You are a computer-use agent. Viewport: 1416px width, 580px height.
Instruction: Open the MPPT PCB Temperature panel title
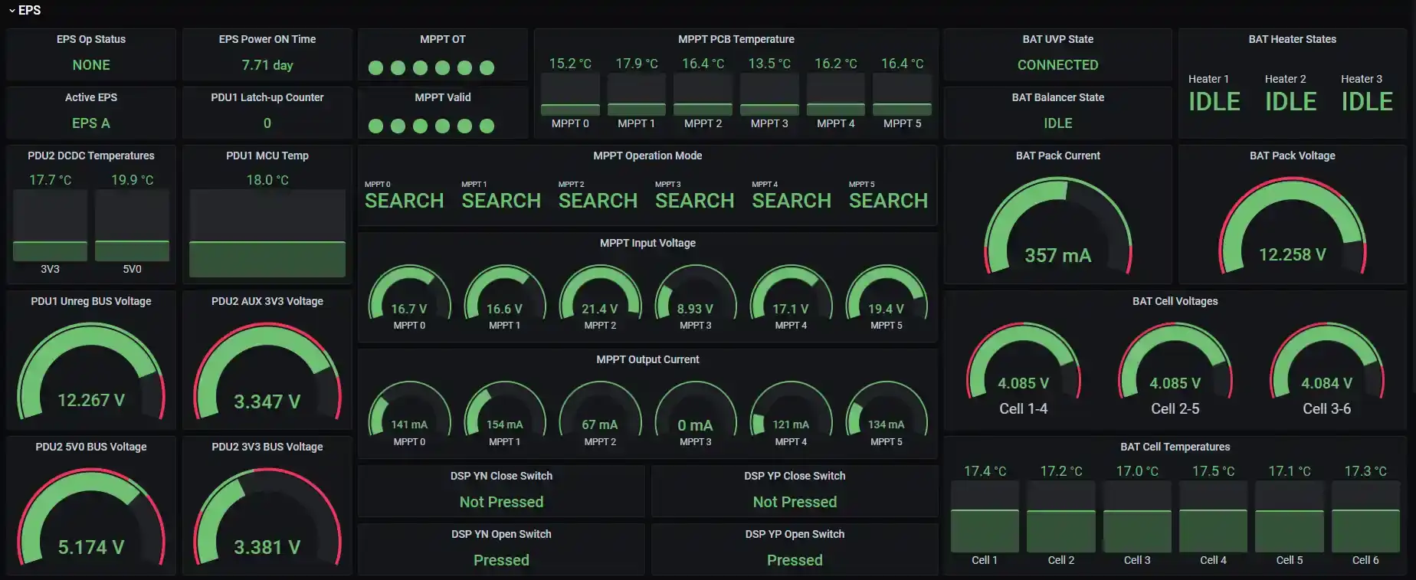coord(736,39)
